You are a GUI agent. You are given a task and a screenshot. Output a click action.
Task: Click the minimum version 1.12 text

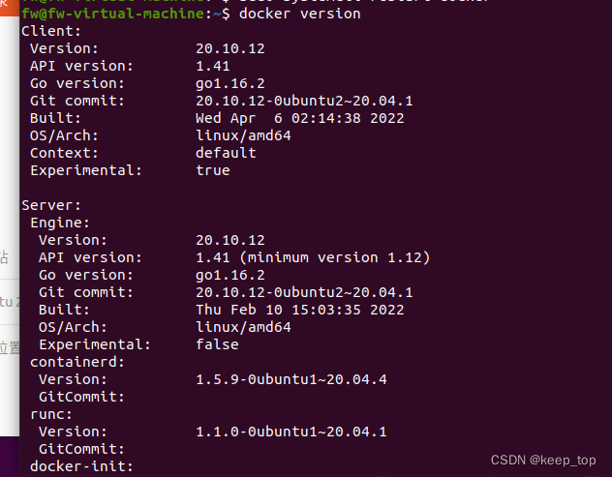pos(334,257)
